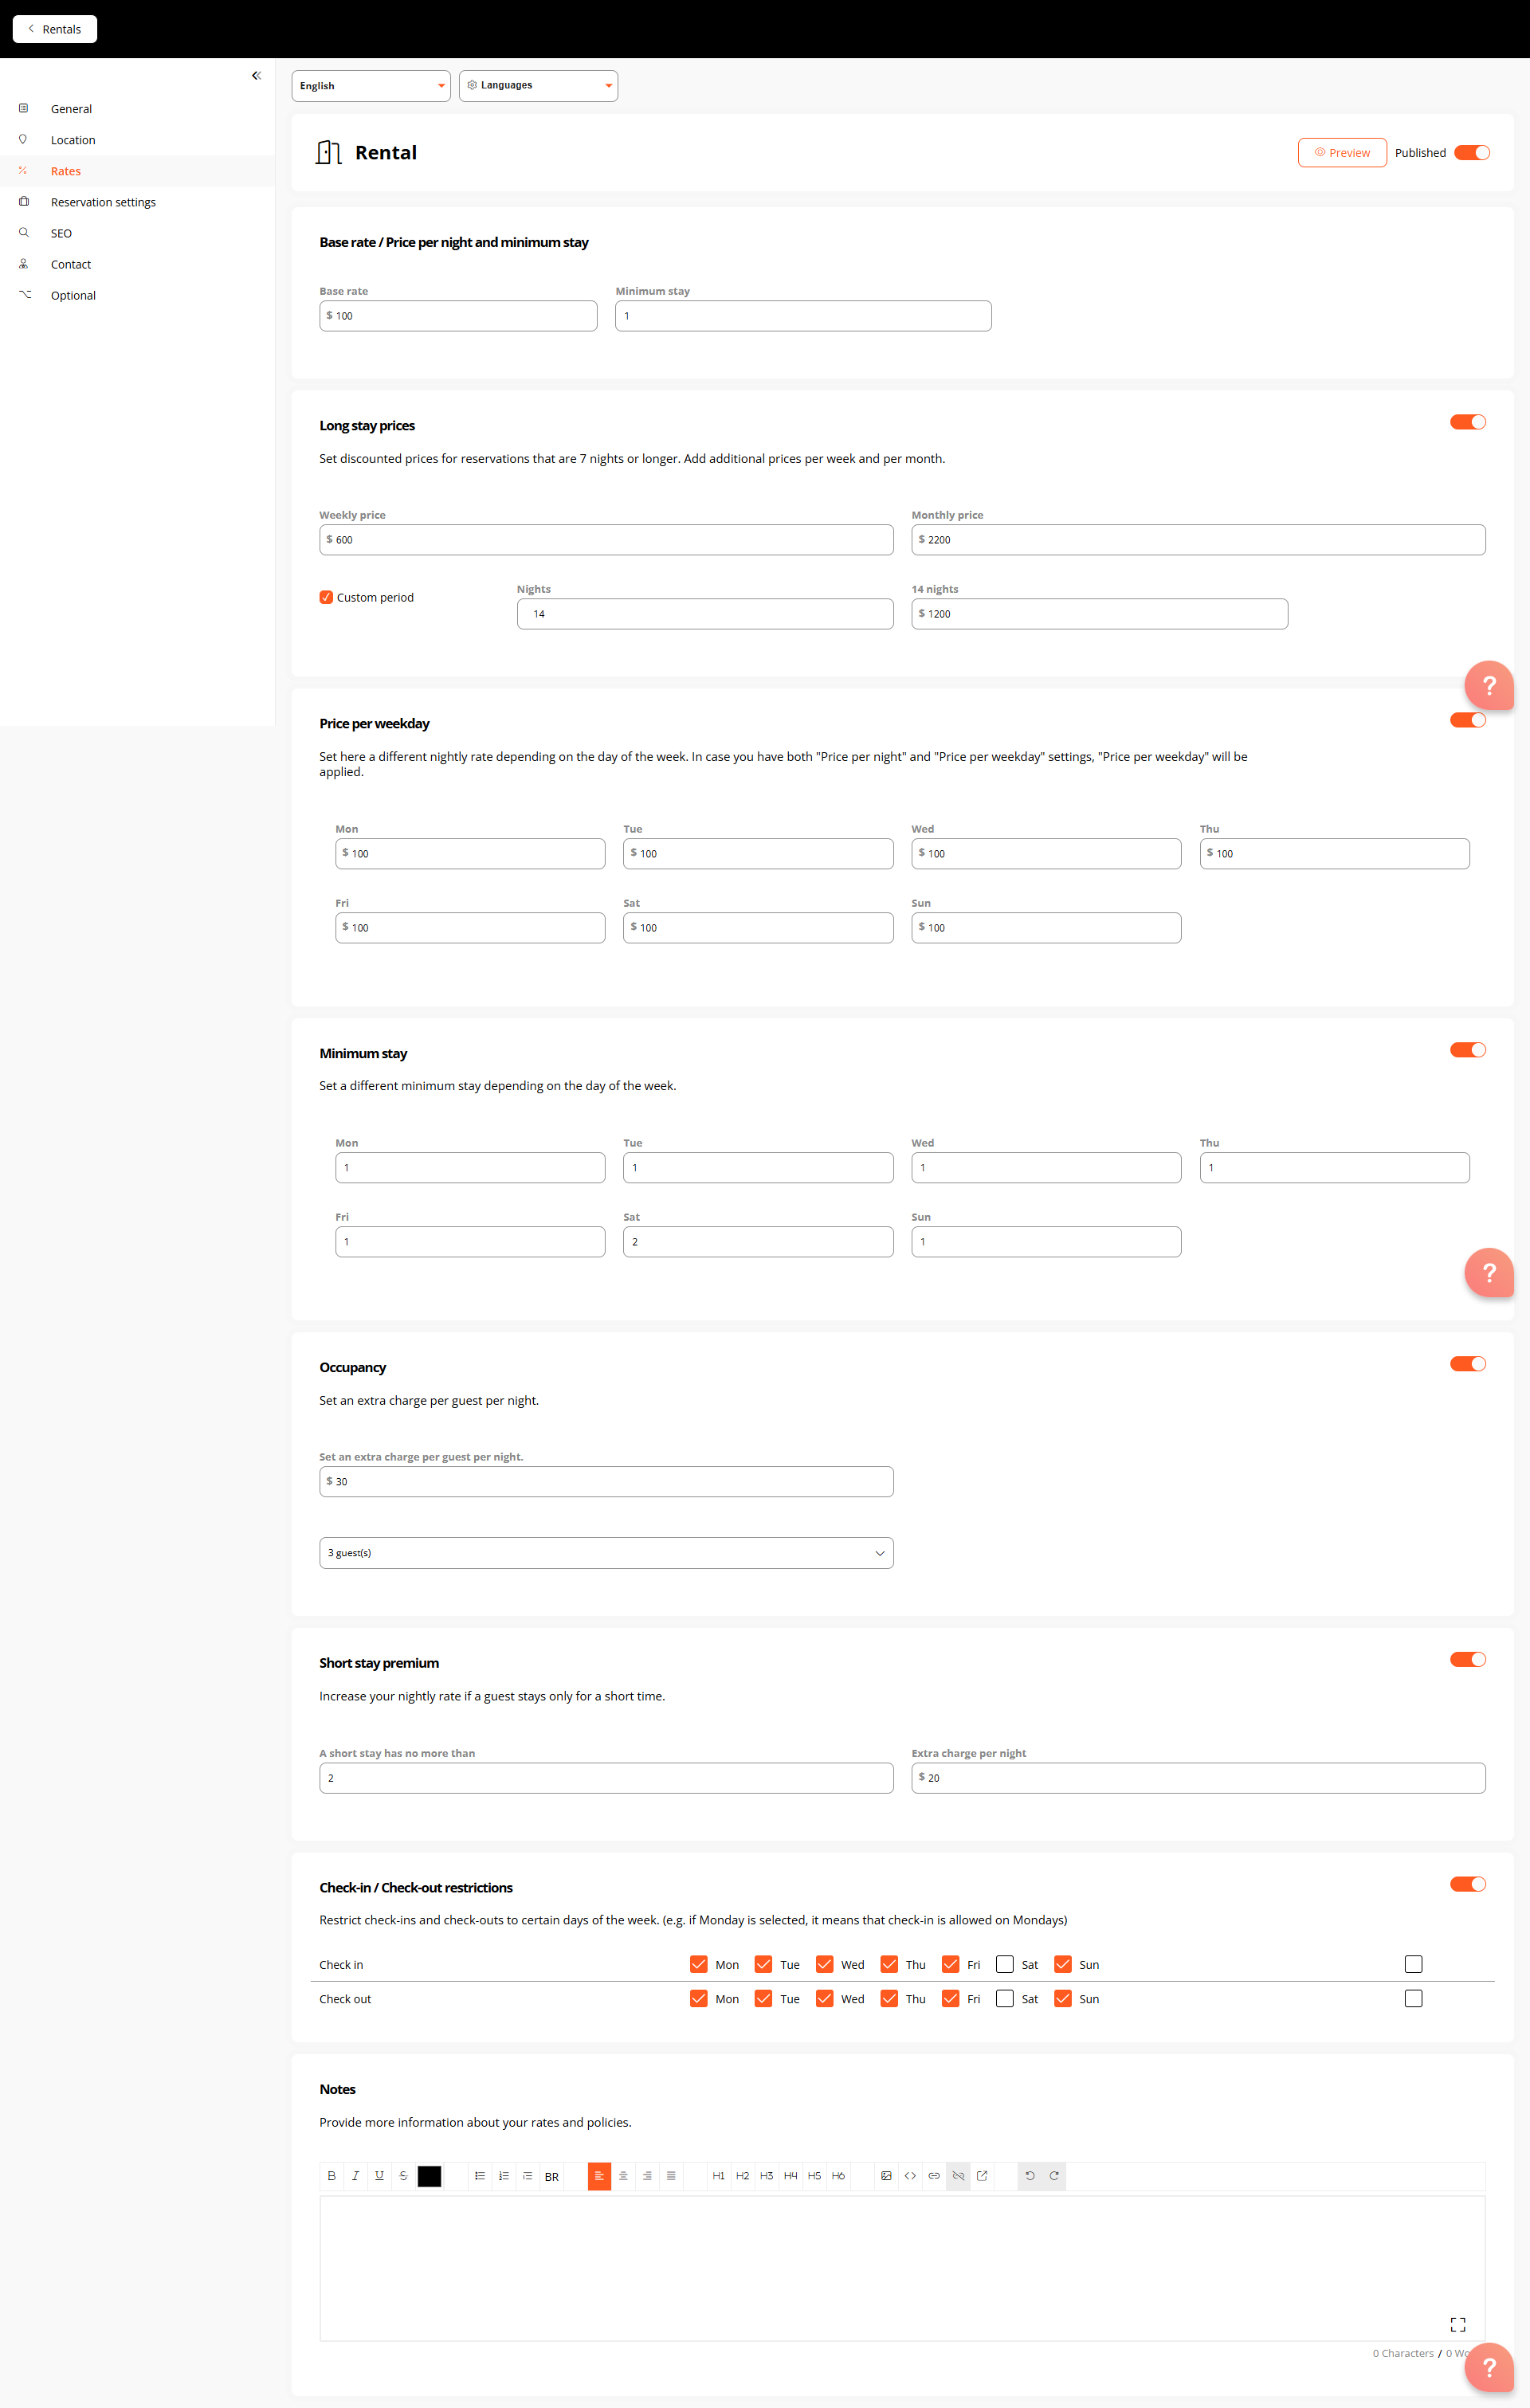
Task: Open the help bubble beside Long stay prices
Action: (1489, 685)
